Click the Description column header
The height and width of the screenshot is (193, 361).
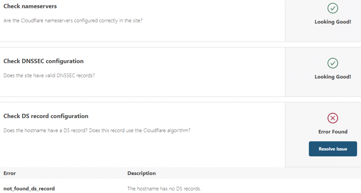click(142, 173)
